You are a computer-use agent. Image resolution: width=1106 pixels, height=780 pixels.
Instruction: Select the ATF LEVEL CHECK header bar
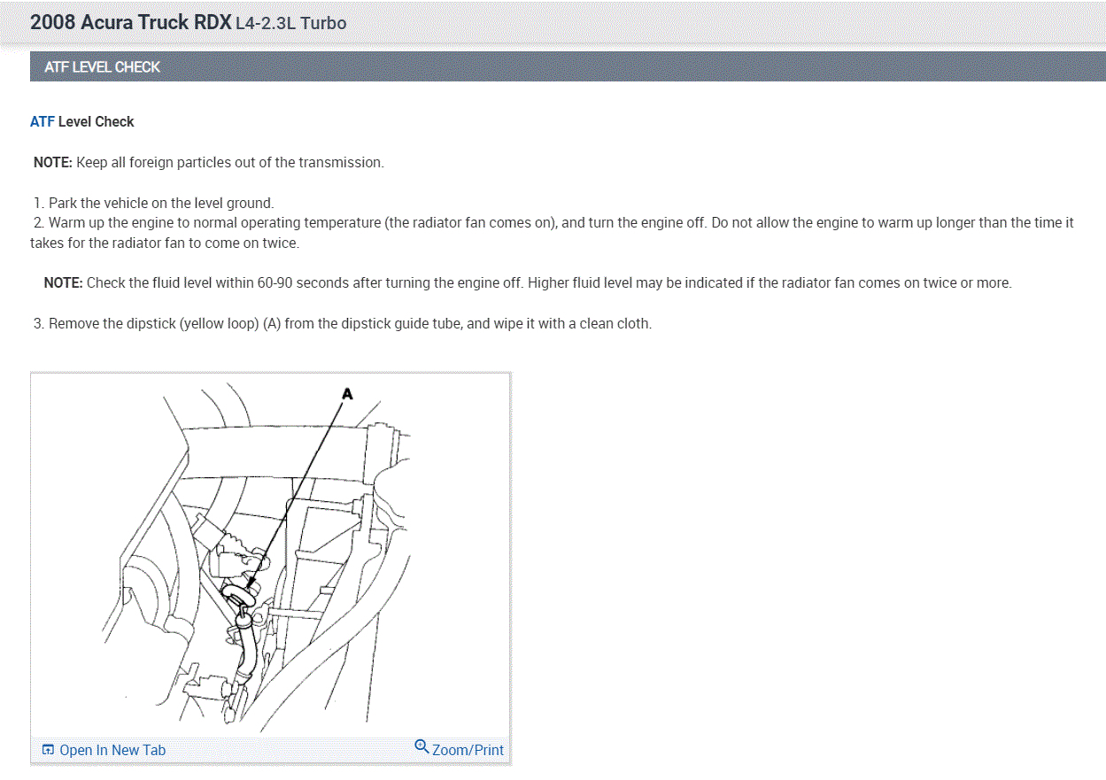pos(568,66)
